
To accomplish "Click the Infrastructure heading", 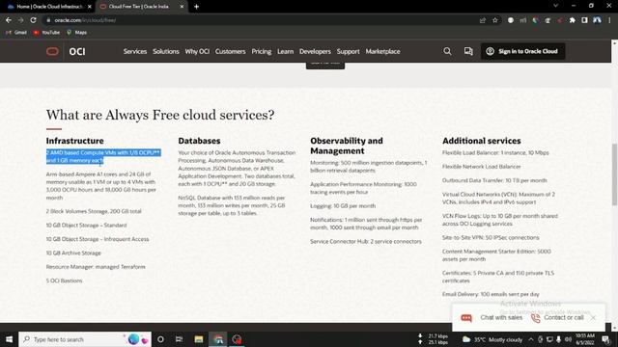I will click(75, 141).
